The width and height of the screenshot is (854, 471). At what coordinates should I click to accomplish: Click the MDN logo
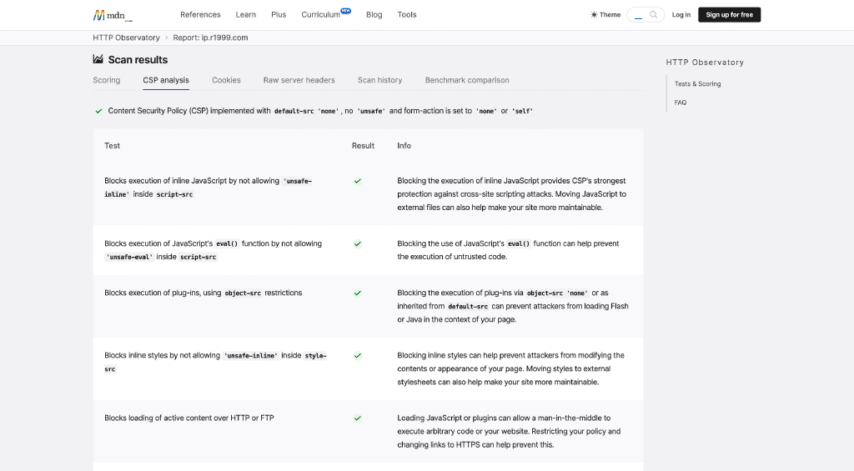112,15
